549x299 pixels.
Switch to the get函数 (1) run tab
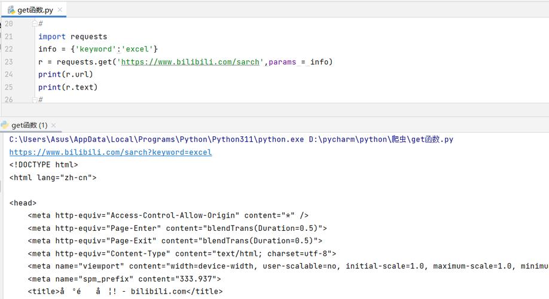[x=29, y=126]
